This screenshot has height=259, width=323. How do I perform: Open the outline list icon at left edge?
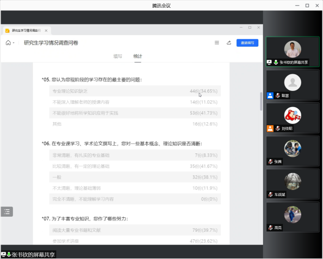pyautogui.click(x=7, y=211)
